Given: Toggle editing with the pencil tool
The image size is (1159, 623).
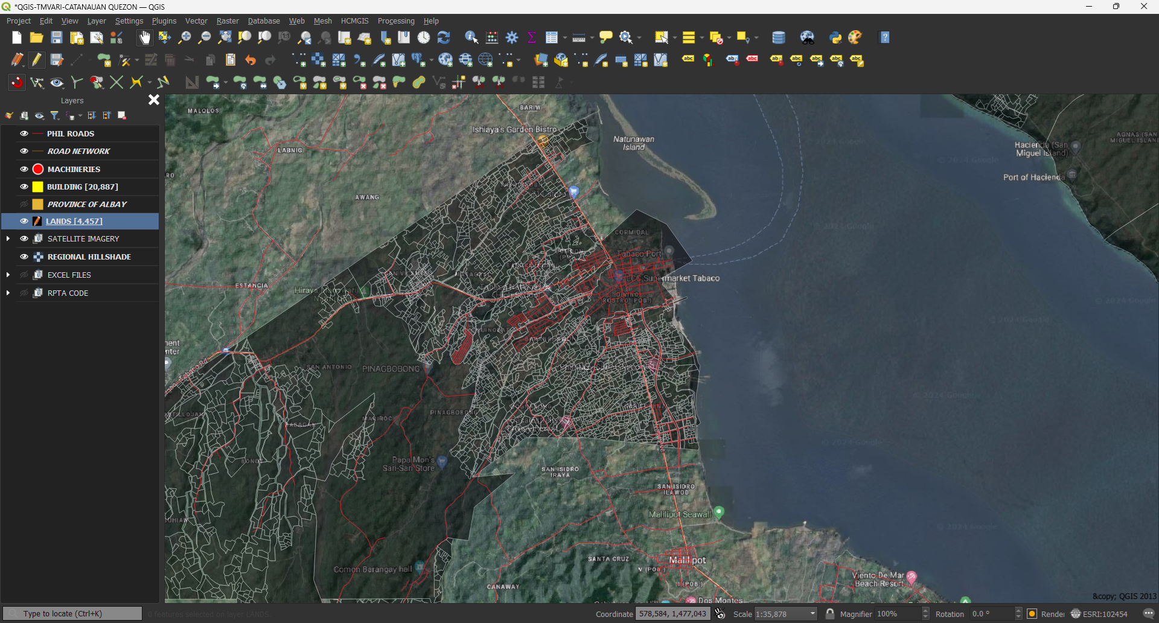Looking at the screenshot, I should tap(36, 60).
